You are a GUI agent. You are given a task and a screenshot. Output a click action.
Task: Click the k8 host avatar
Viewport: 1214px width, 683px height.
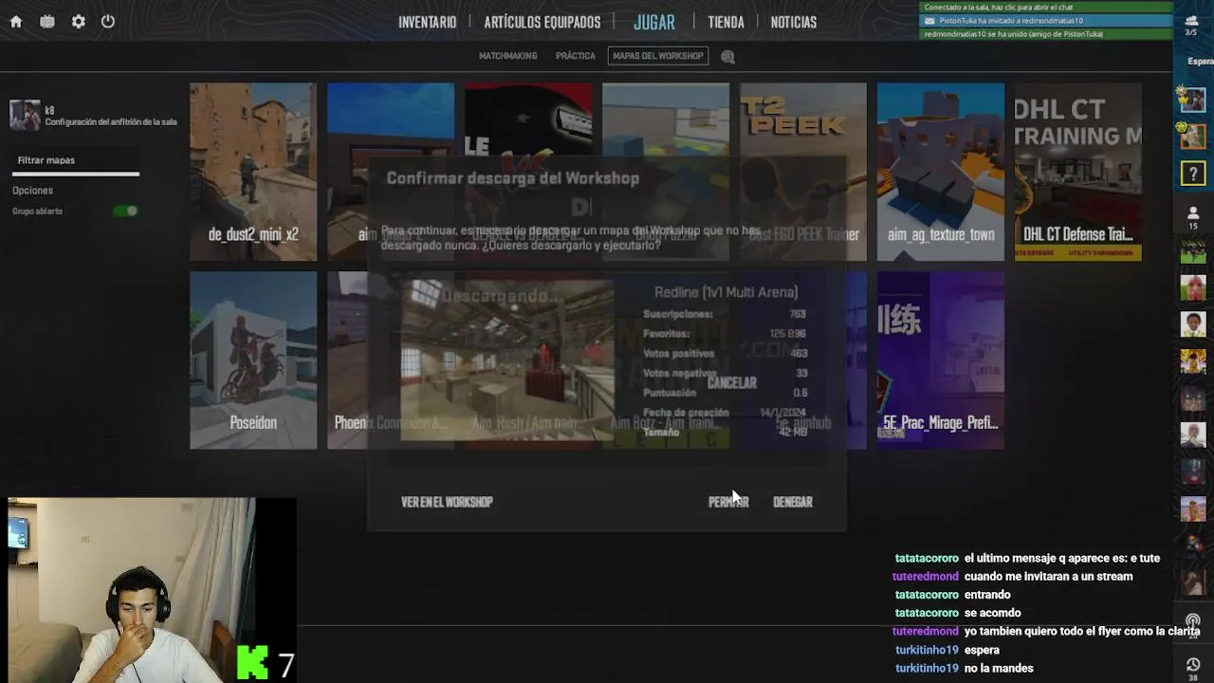click(25, 115)
